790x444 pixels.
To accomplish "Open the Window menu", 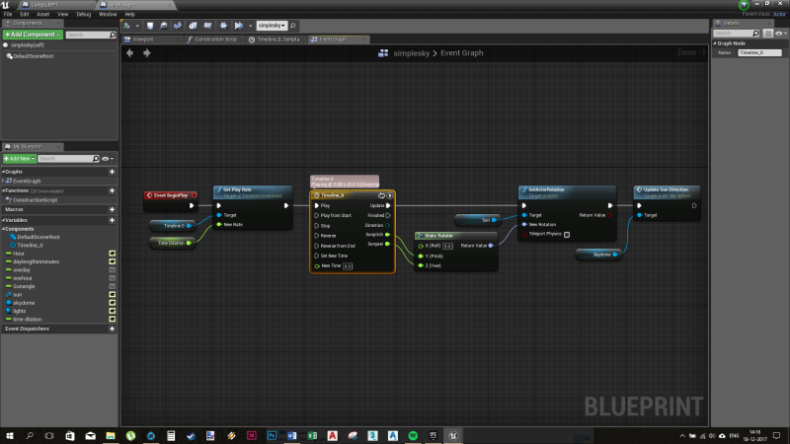I will pyautogui.click(x=108, y=15).
